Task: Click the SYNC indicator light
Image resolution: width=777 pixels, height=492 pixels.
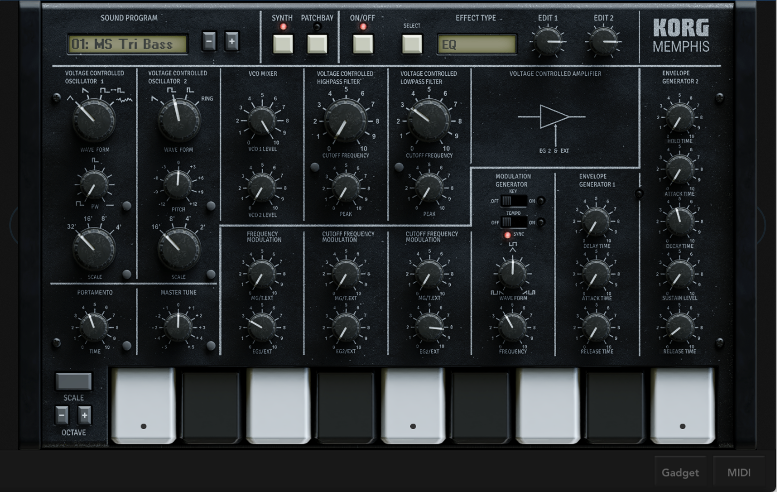Action: pyautogui.click(x=507, y=235)
